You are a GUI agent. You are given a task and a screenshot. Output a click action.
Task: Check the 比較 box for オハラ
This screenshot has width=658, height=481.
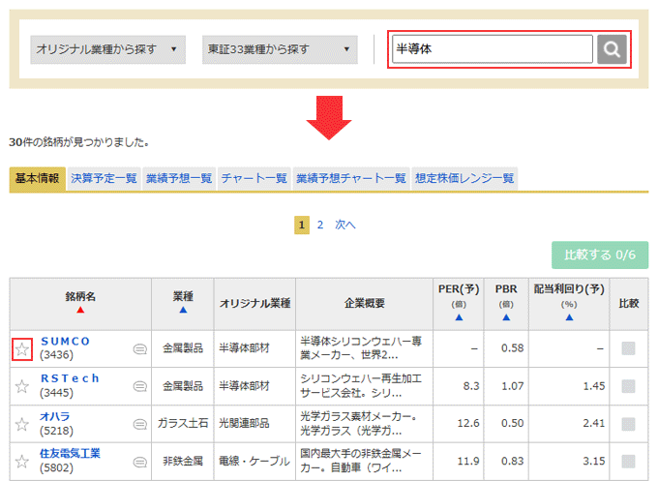(x=628, y=424)
